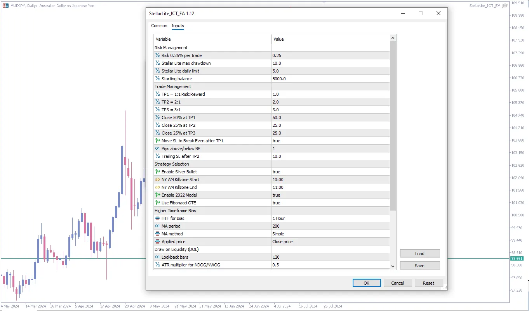529x311 pixels.
Task: Click the integer icon beside Pips above/below BE
Action: pyautogui.click(x=157, y=149)
